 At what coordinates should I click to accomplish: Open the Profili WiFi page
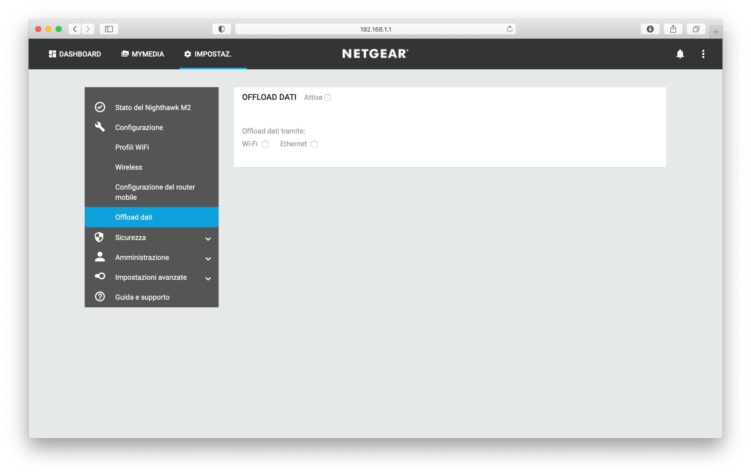[132, 147]
